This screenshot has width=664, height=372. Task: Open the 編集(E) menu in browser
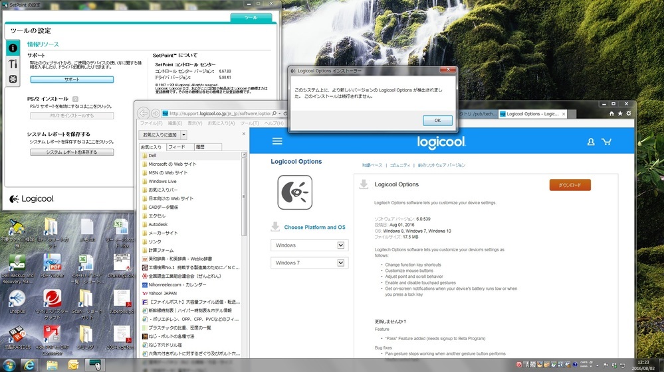click(x=175, y=123)
